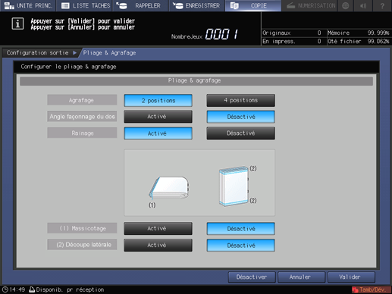Click the clock icon in status bar
The width and height of the screenshot is (392, 294).
pyautogui.click(x=5, y=289)
